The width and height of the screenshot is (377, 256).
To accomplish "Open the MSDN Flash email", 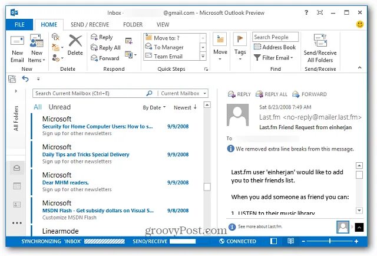I will [x=117, y=210].
